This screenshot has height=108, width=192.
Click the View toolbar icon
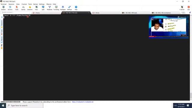[36, 8]
